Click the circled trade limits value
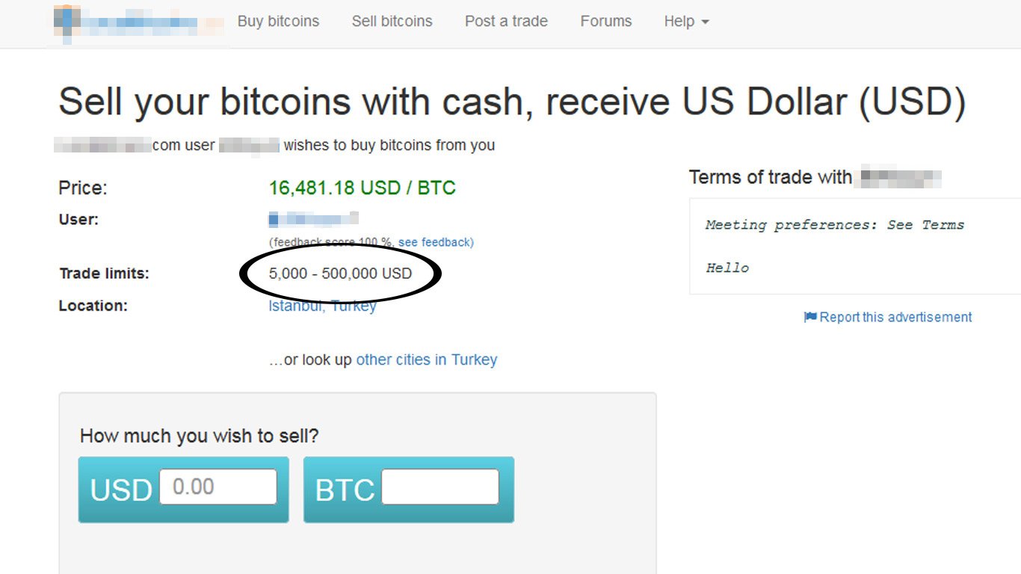 pos(340,274)
